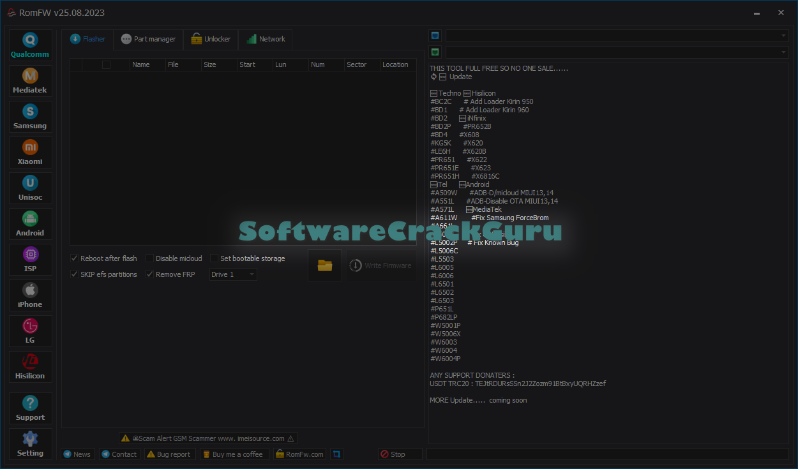Click the Location column header

[x=398, y=64]
